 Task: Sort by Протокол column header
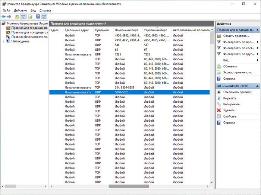click(103, 30)
